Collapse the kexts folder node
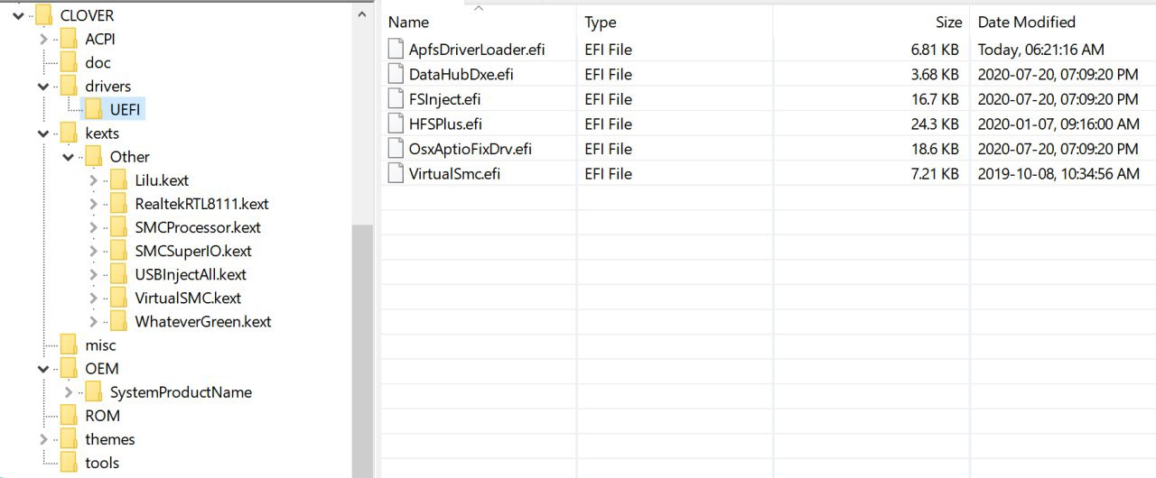The image size is (1156, 478). [43, 133]
